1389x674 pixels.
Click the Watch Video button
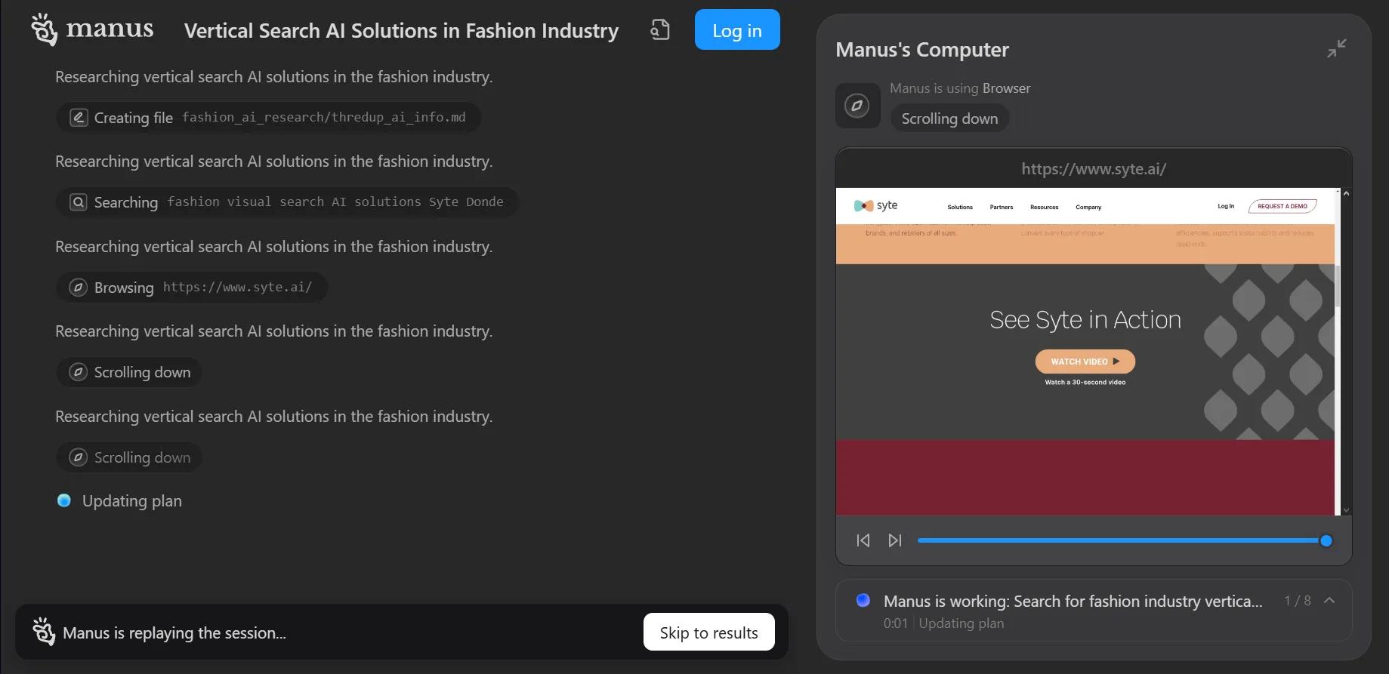pos(1085,362)
